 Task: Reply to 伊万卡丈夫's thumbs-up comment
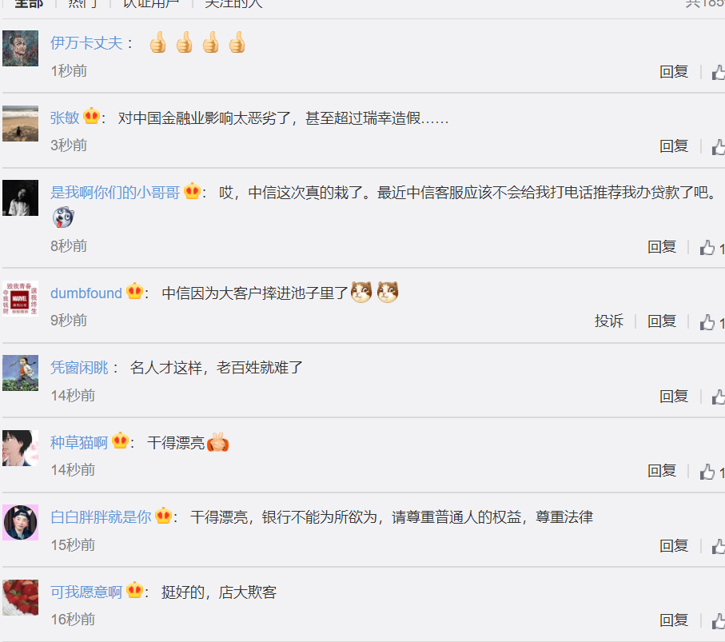coord(674,72)
